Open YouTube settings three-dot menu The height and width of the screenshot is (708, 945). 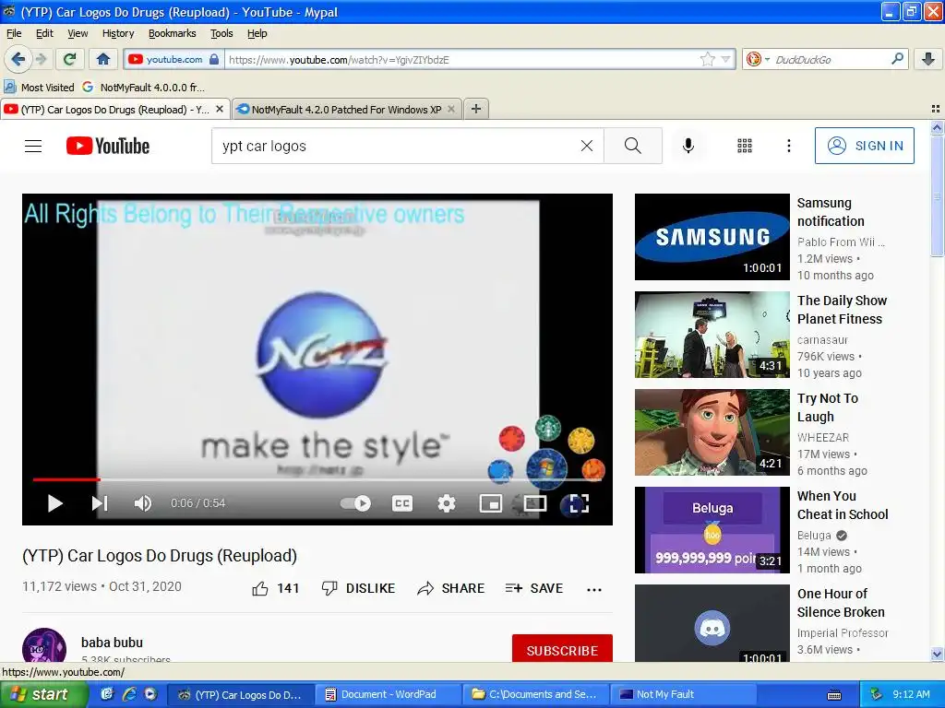tap(788, 146)
